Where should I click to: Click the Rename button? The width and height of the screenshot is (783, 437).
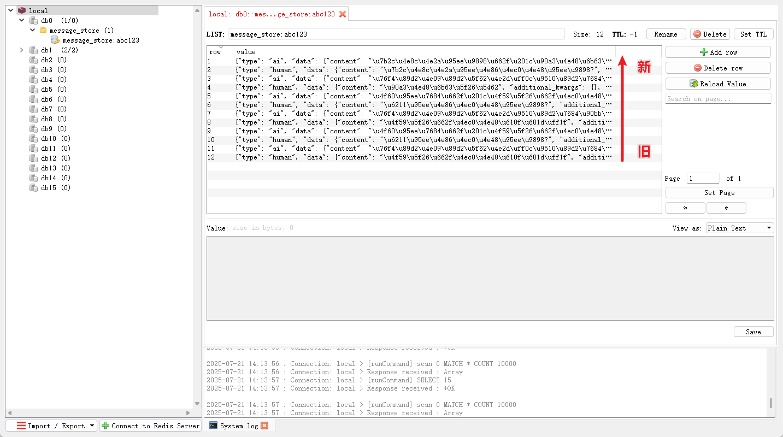(666, 34)
